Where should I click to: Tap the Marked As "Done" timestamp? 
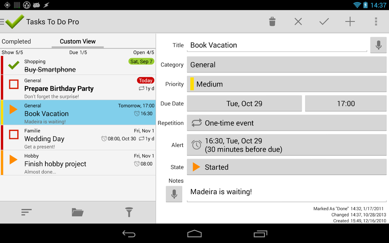click(x=348, y=209)
